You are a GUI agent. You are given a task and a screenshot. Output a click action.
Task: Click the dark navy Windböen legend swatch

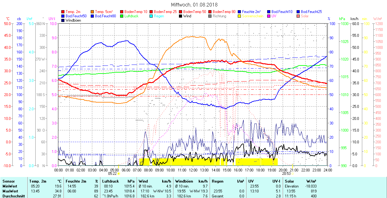[63, 20]
